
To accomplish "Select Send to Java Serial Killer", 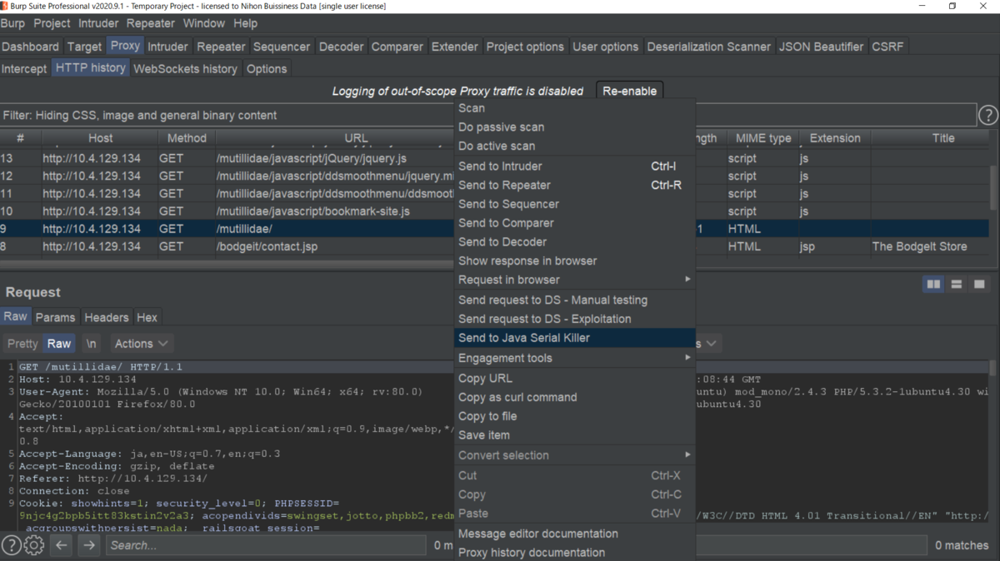I will [x=575, y=338].
